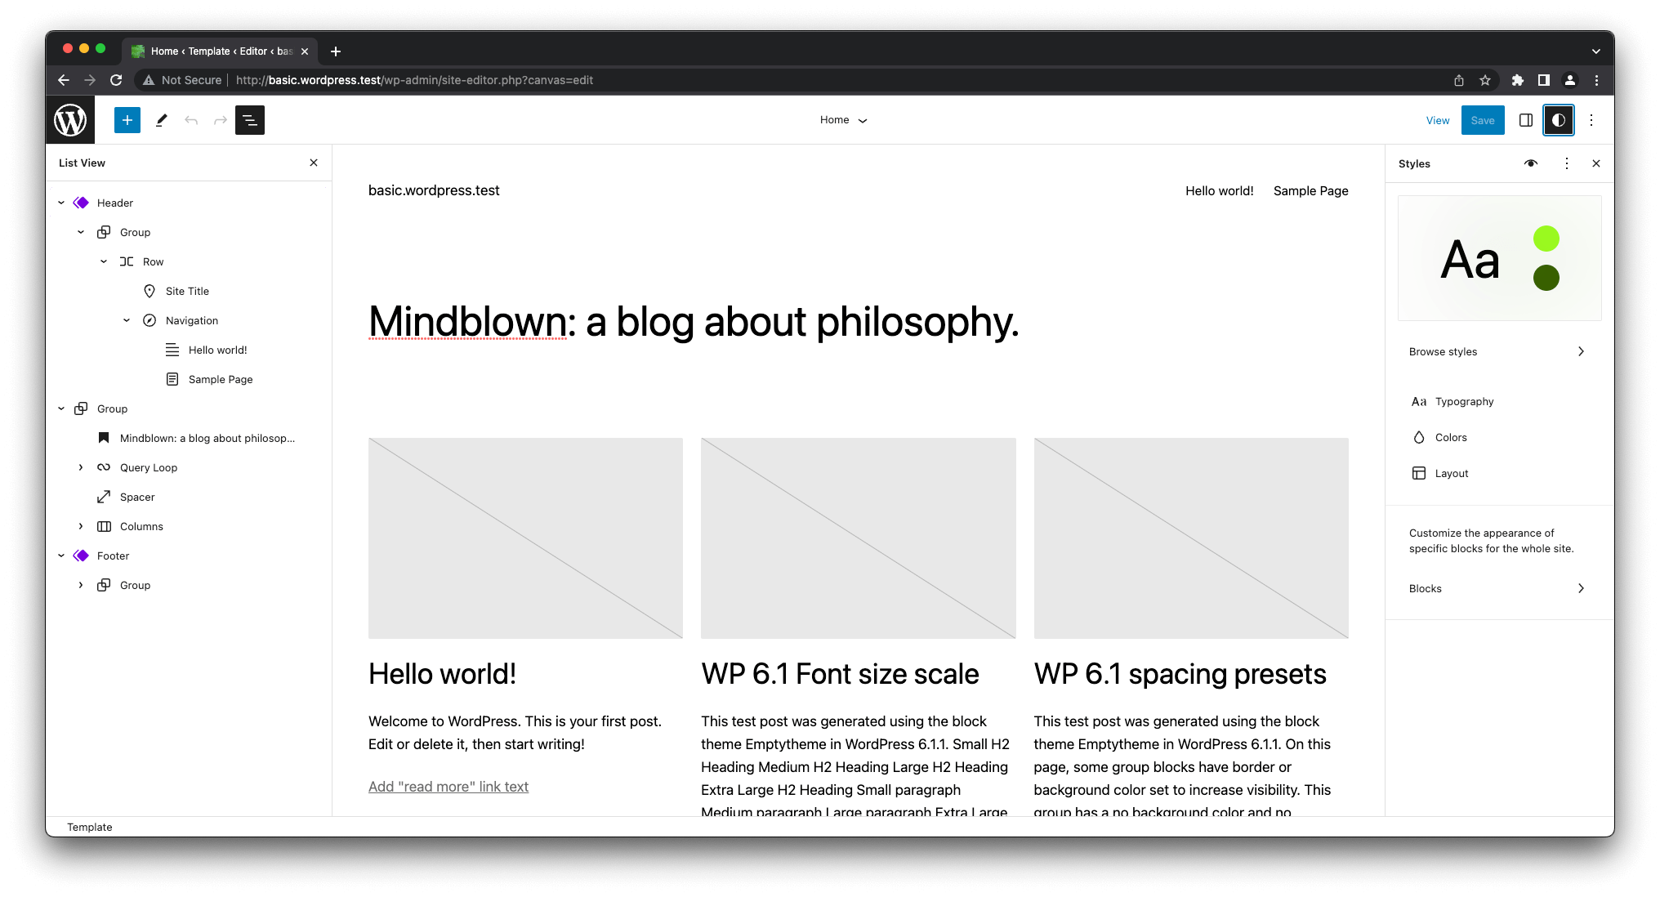Open the Document Overview list view icon
Screen dimensions: 1660x897
[x=250, y=120]
